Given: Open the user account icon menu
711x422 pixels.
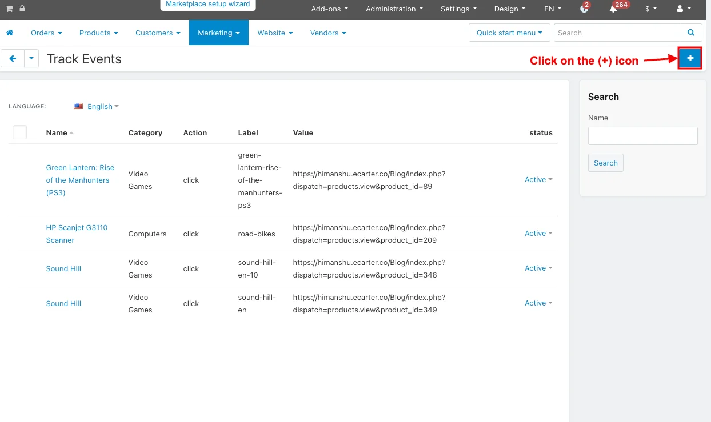Looking at the screenshot, I should tap(684, 9).
